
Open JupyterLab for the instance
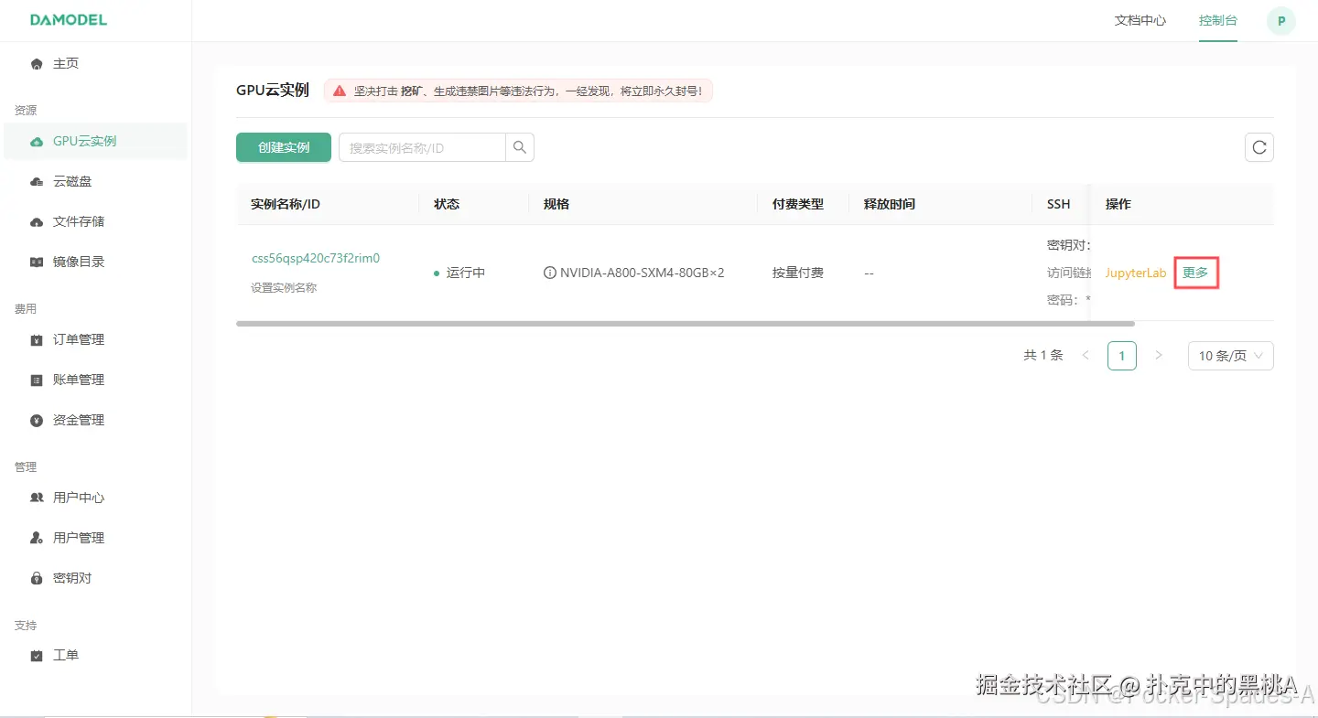click(x=1136, y=273)
